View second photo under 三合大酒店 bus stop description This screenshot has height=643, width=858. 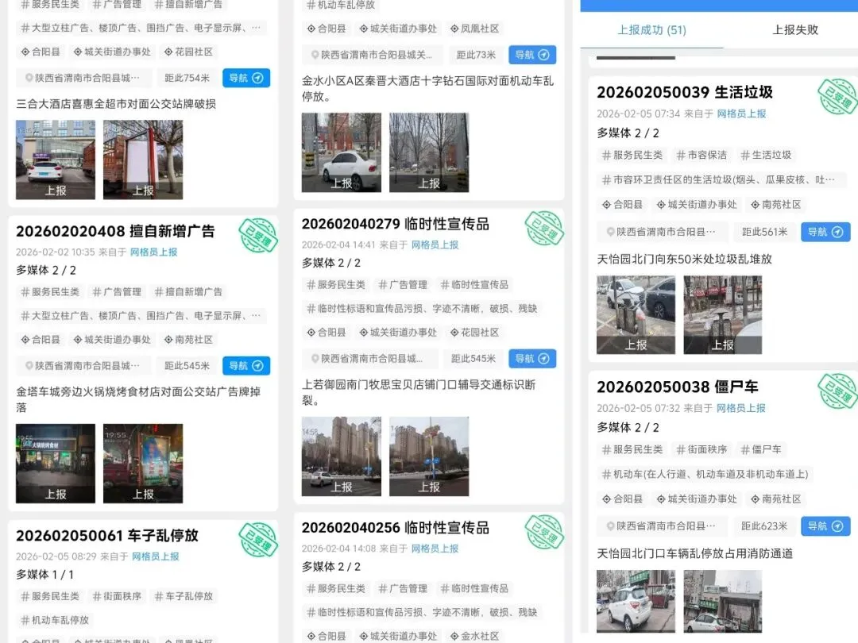143,160
